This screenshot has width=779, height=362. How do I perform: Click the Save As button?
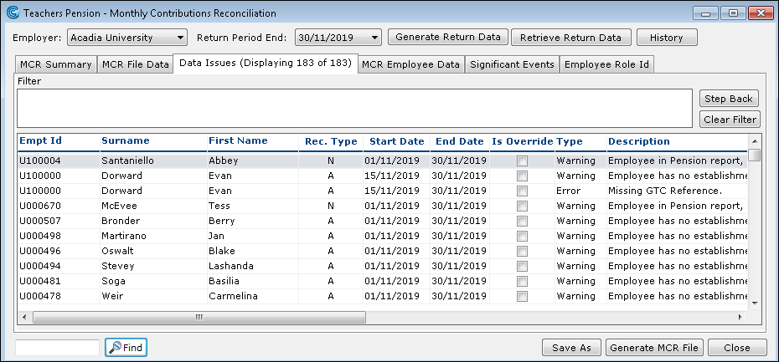pyautogui.click(x=571, y=348)
